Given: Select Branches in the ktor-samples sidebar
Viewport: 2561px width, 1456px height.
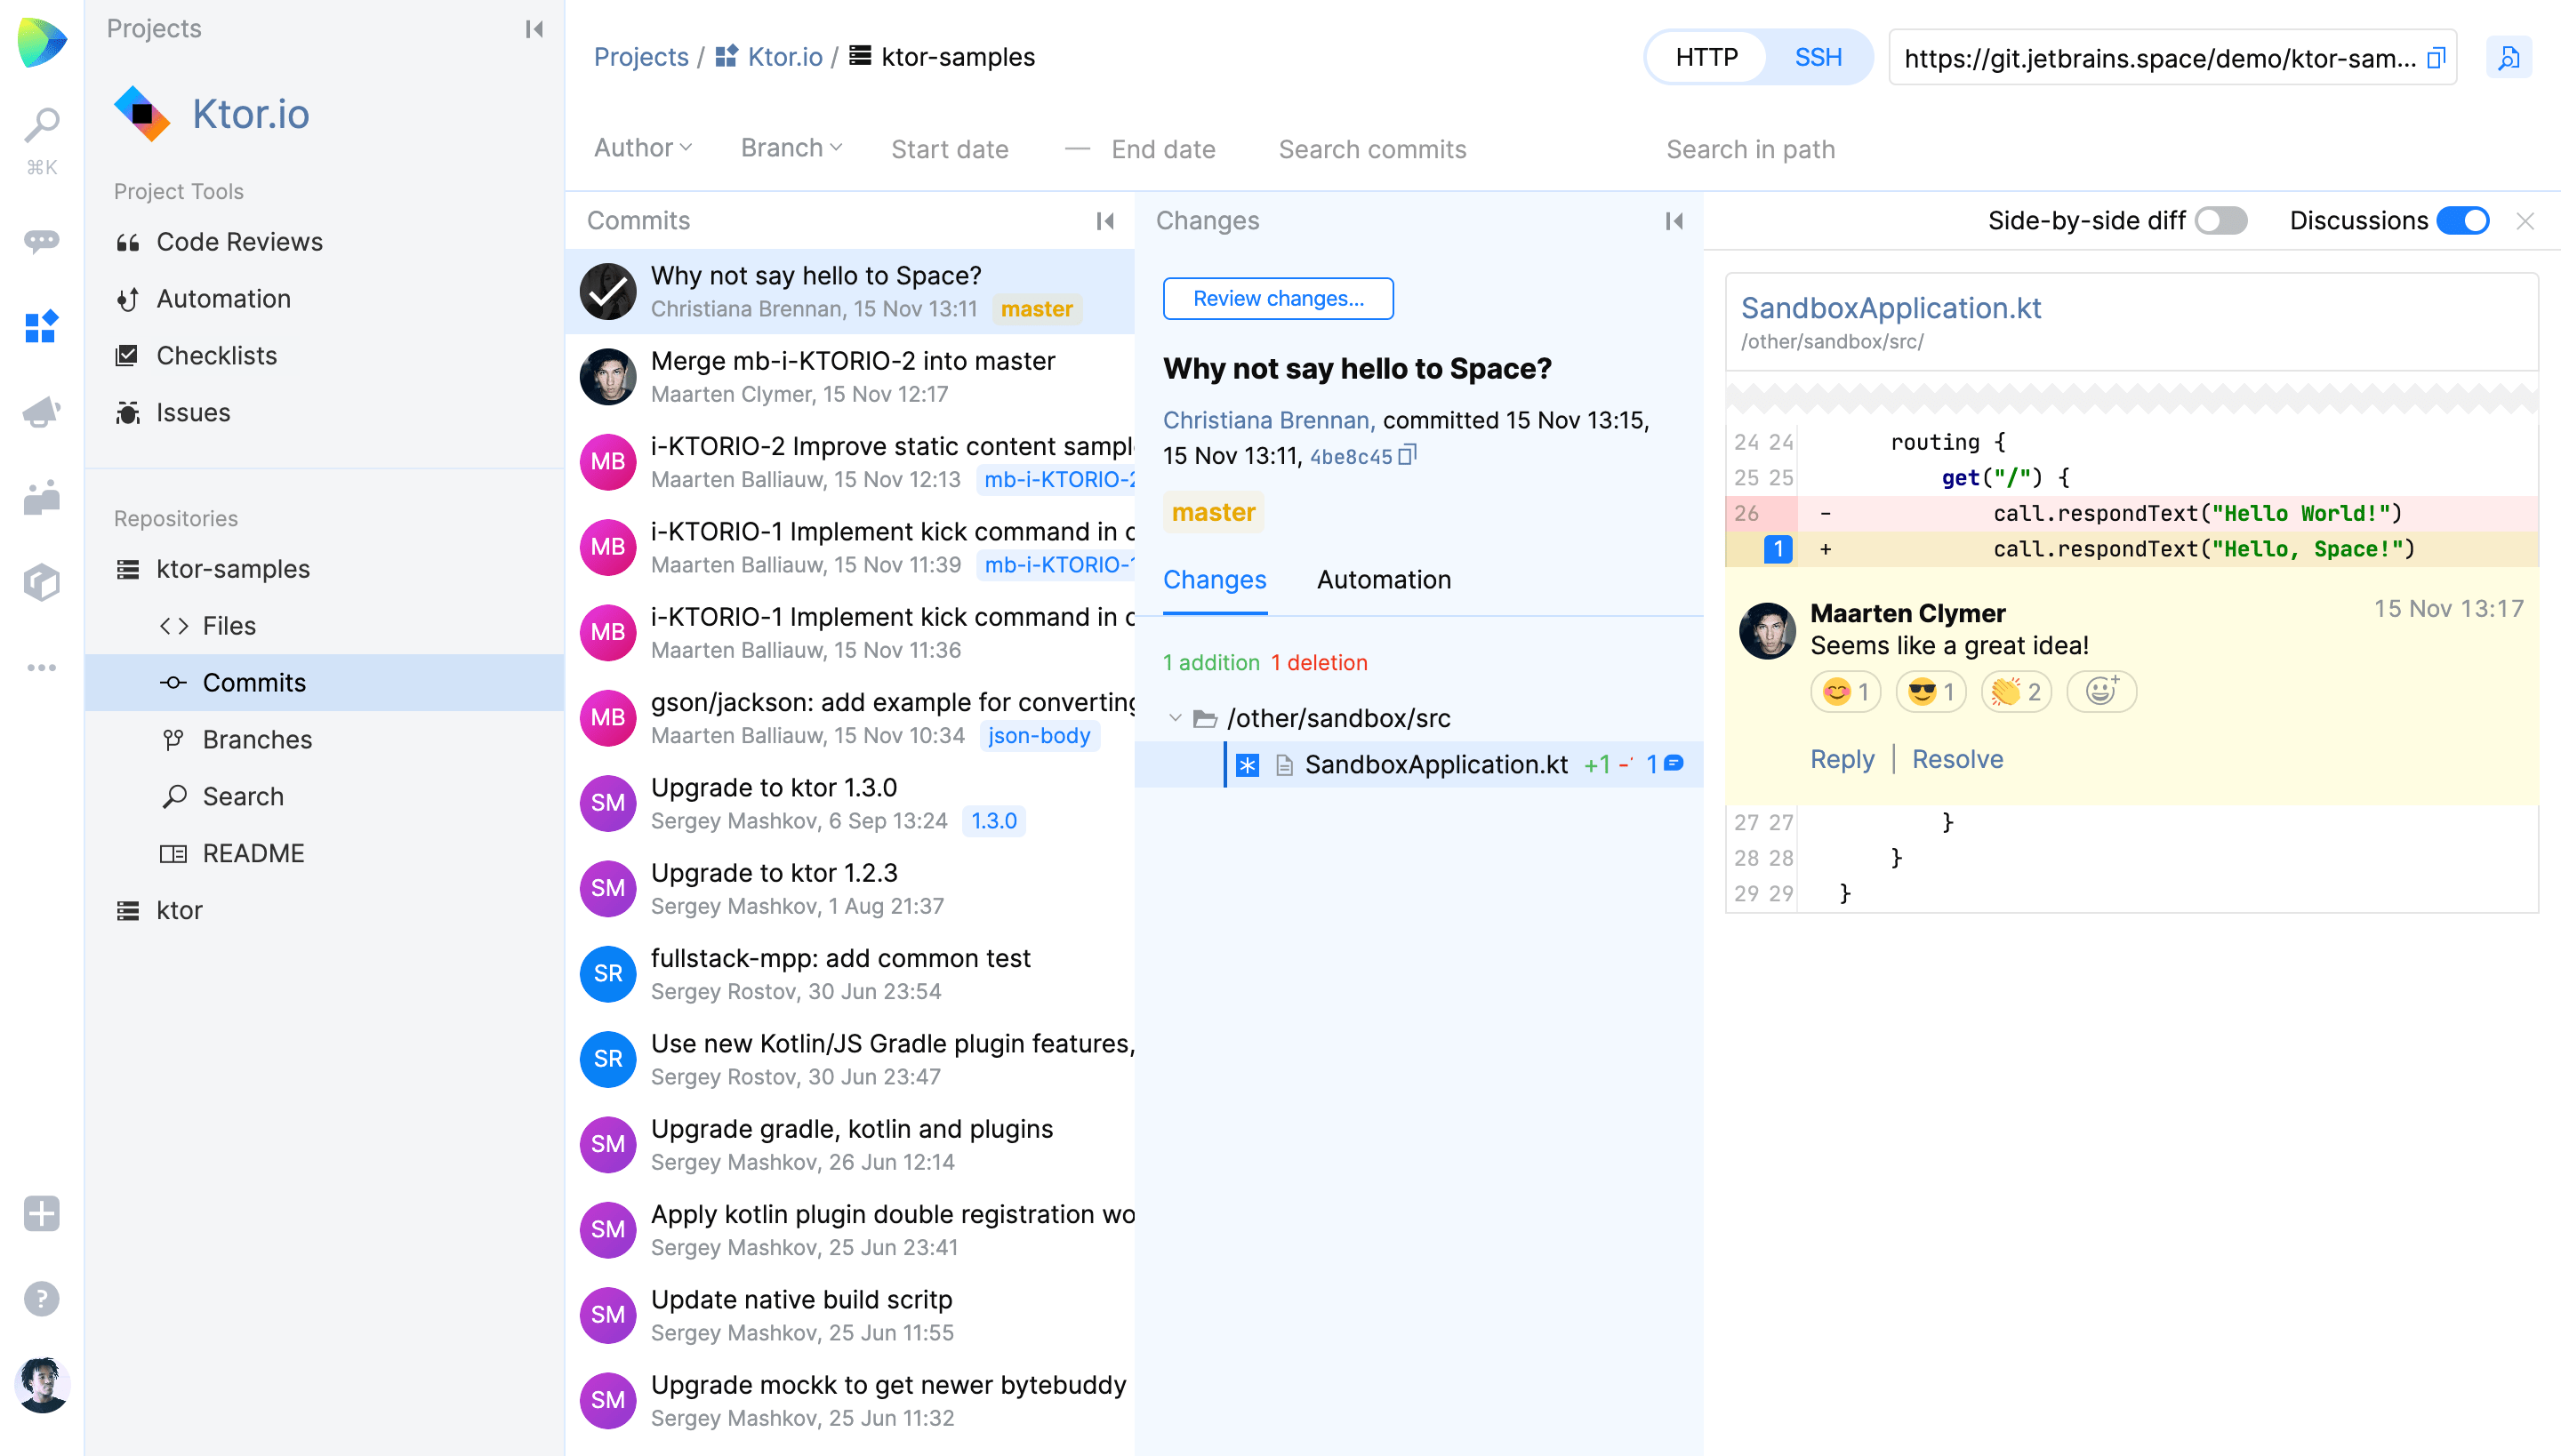Looking at the screenshot, I should [x=257, y=739].
